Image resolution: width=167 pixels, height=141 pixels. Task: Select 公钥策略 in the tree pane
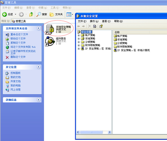point(90,42)
